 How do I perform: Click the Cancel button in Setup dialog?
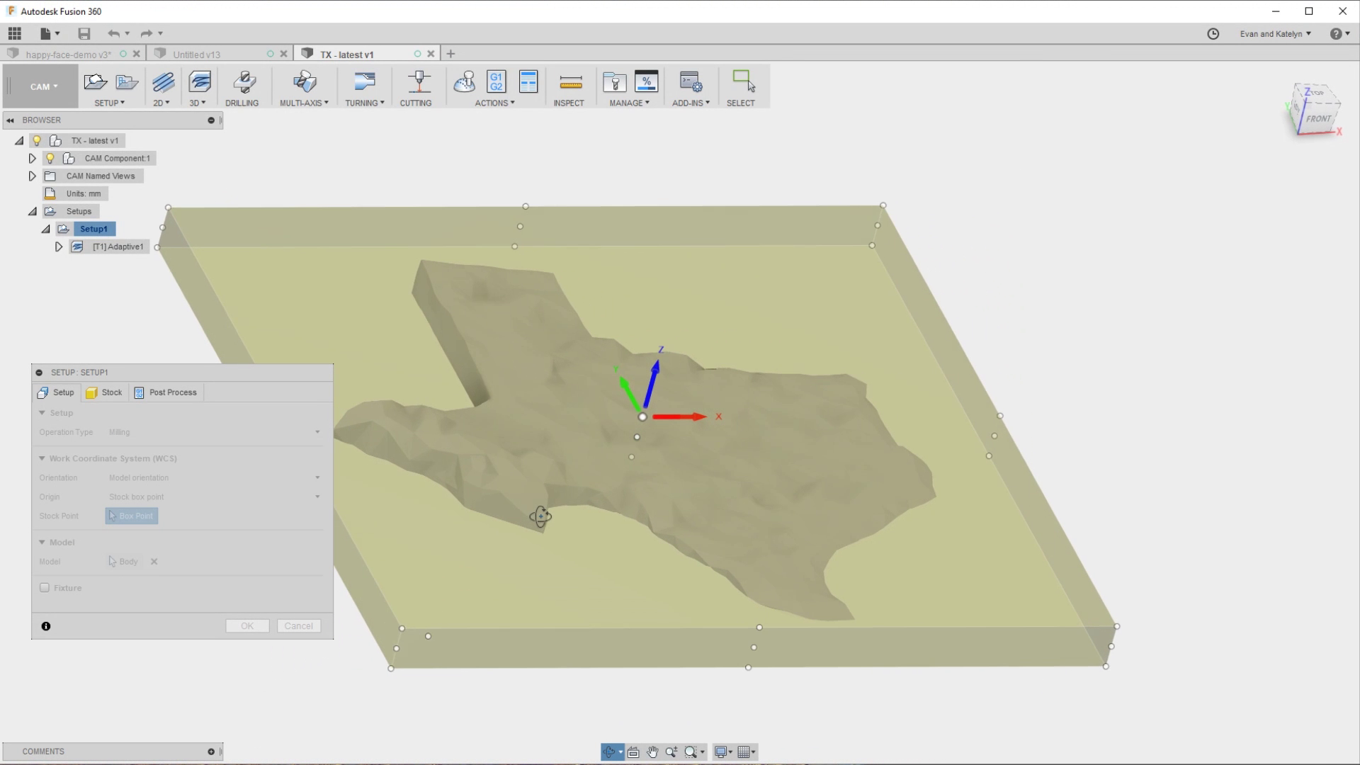point(298,625)
